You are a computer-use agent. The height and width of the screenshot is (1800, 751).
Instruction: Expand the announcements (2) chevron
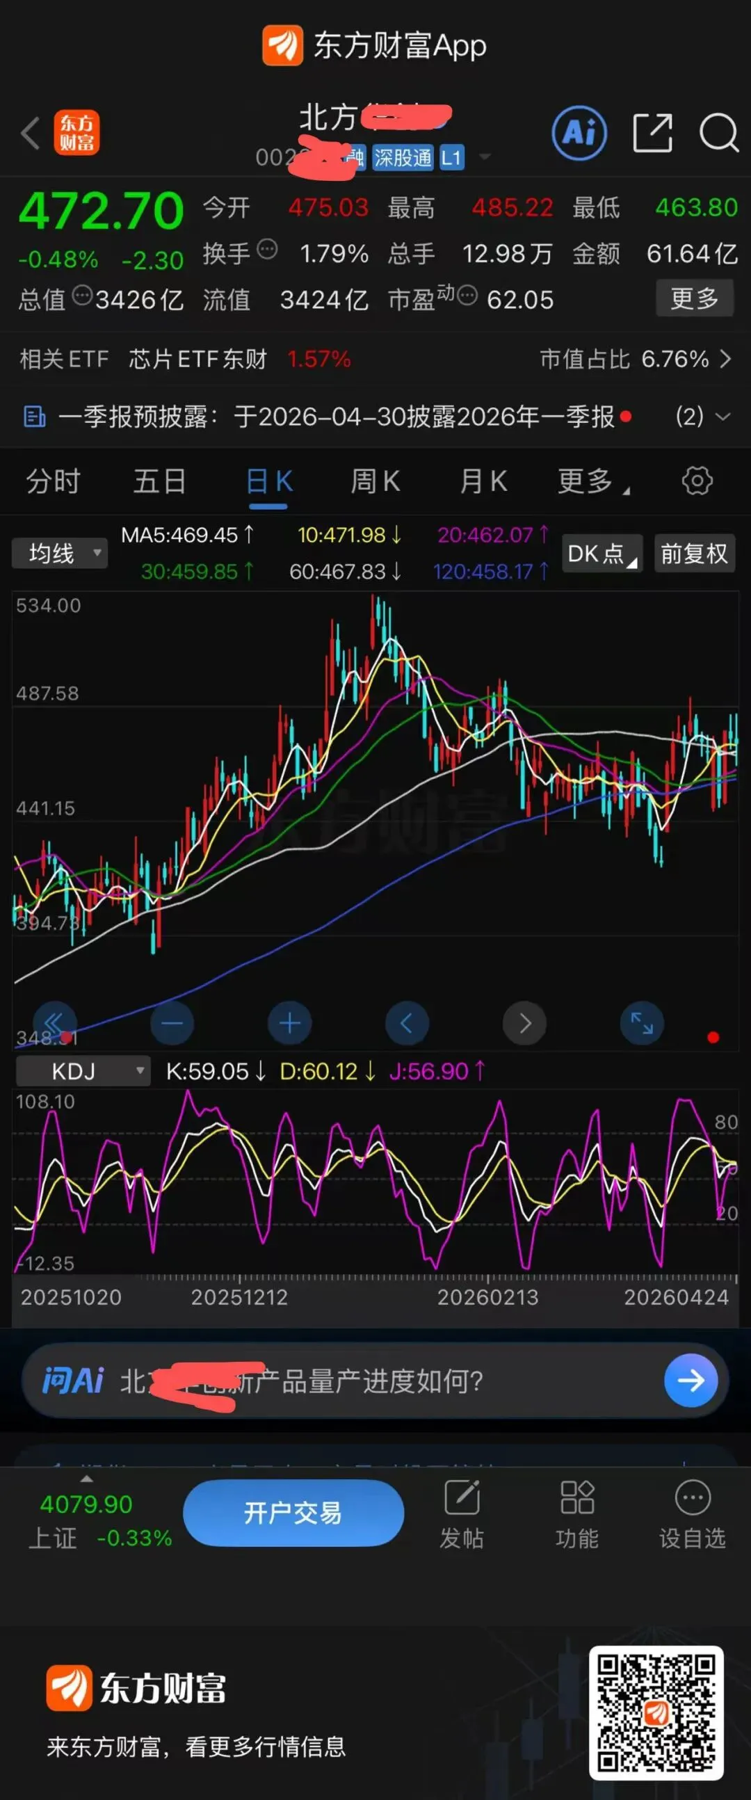coord(723,417)
